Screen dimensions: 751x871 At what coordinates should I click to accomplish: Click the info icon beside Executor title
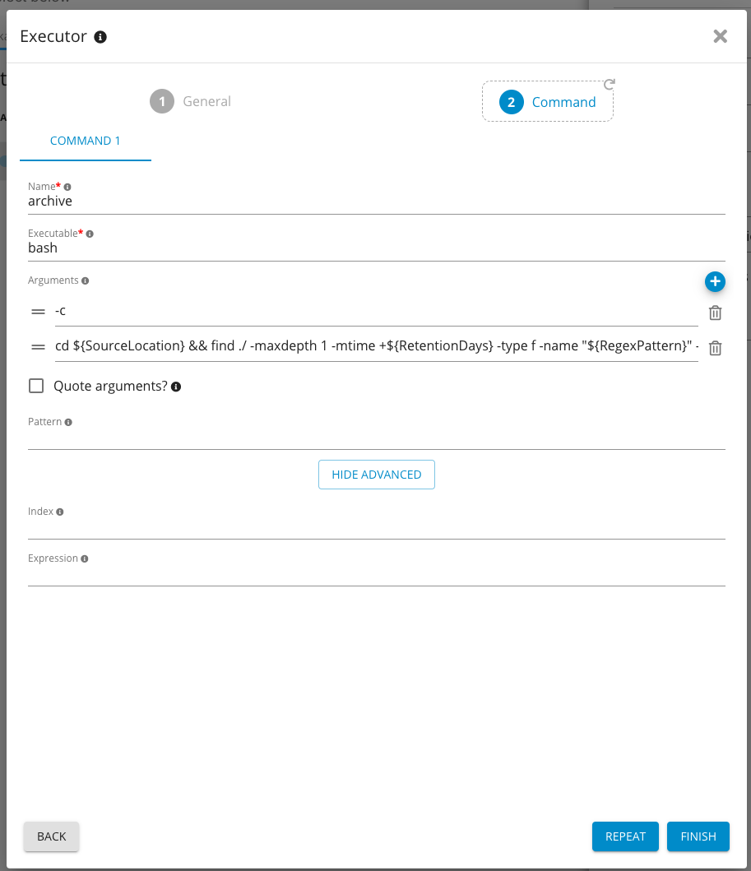(100, 37)
